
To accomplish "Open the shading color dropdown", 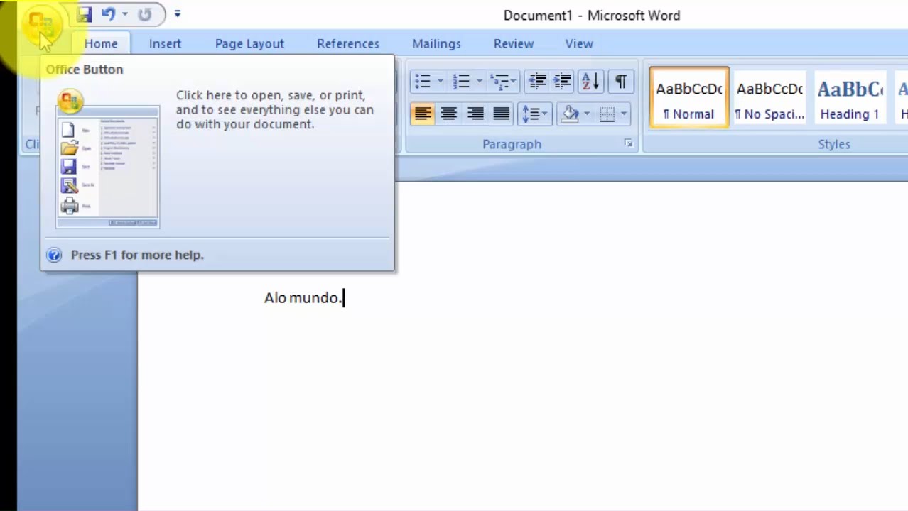I will pyautogui.click(x=587, y=114).
